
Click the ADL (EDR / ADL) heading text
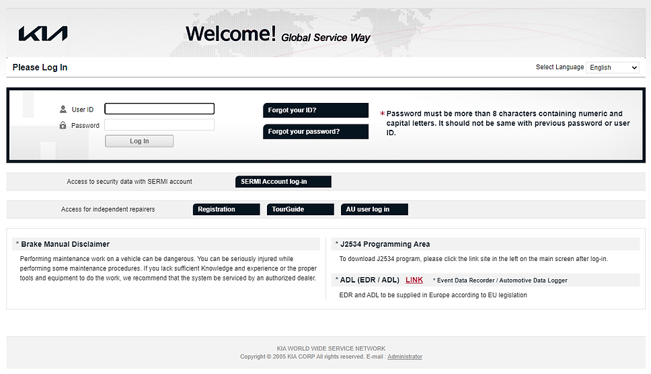[369, 280]
